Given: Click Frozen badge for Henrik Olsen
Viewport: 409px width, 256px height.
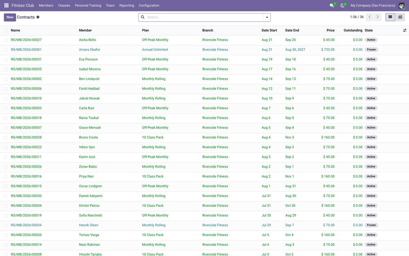Looking at the screenshot, I should (371, 225).
